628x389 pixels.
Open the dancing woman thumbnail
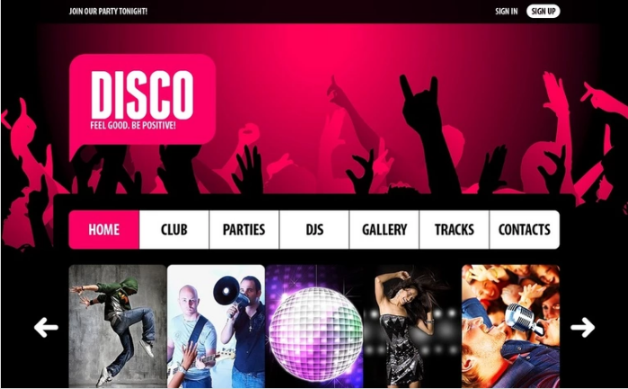pos(412,326)
